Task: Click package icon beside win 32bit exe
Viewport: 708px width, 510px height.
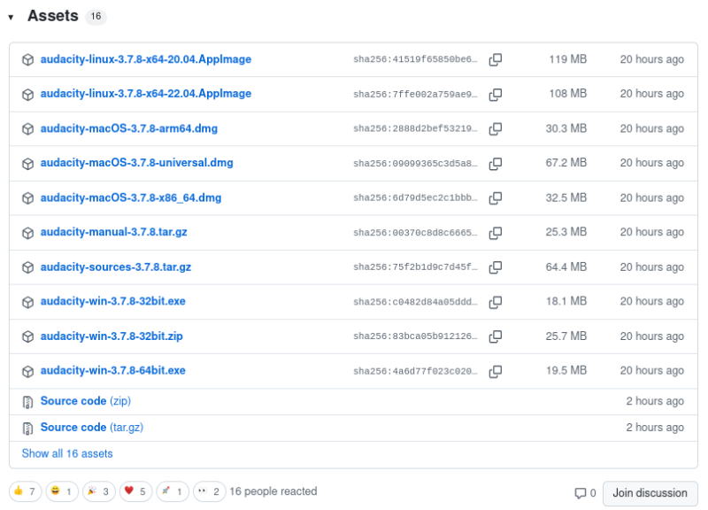Action: point(28,302)
